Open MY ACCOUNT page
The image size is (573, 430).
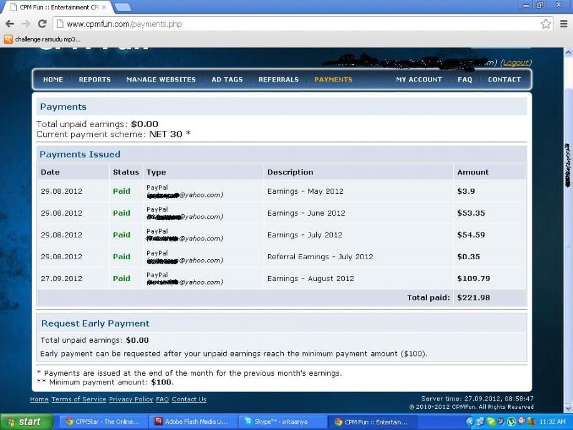pos(419,79)
